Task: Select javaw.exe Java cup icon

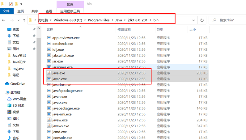Action: [x=49, y=120]
